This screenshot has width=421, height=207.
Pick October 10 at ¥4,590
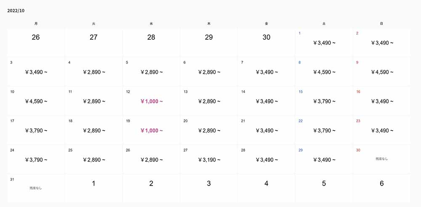click(36, 101)
